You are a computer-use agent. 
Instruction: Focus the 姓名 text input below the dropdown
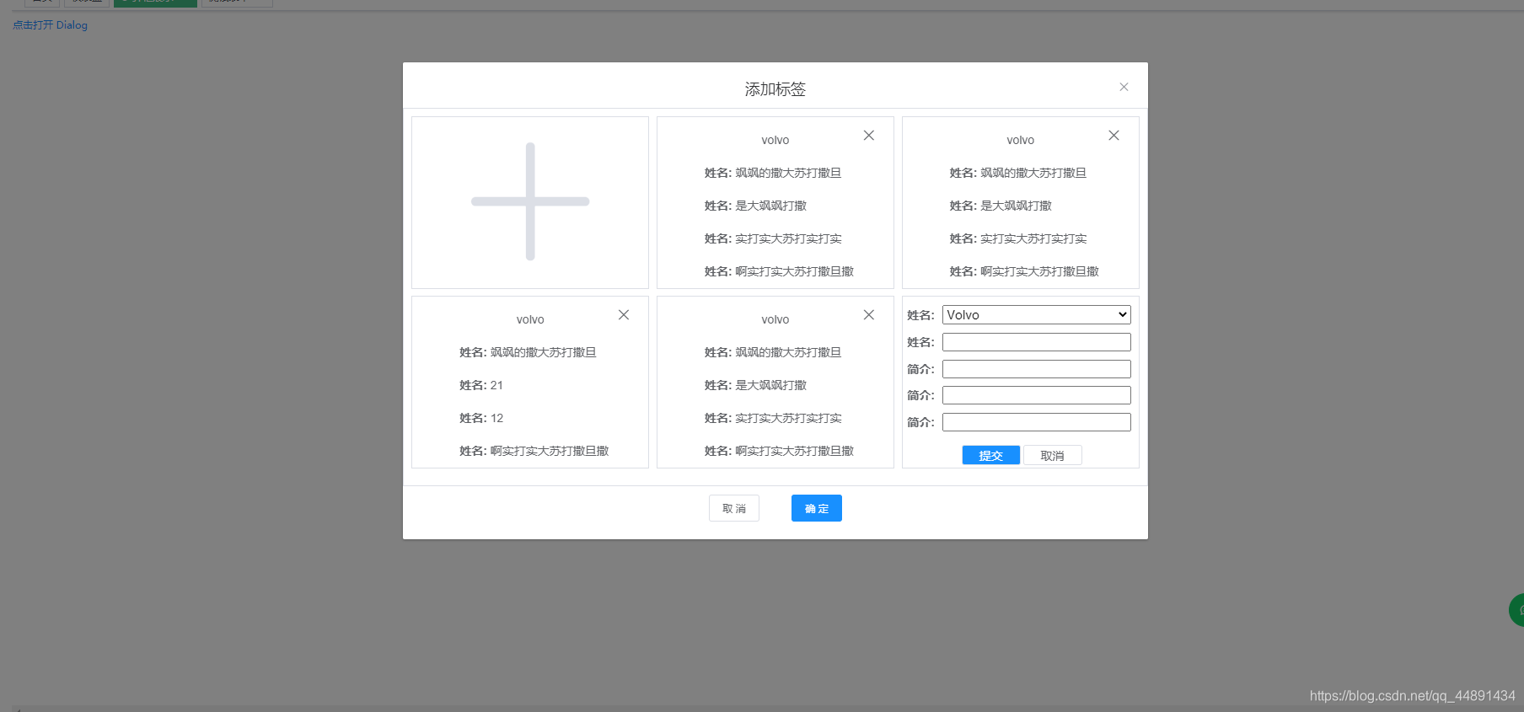[1036, 342]
